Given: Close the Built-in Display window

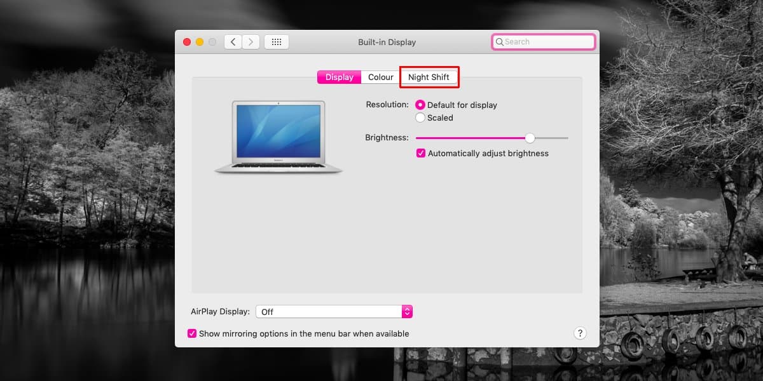Looking at the screenshot, I should point(187,42).
